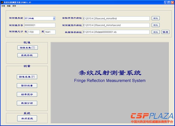The width and height of the screenshot is (175, 126).
Task: Click the 宽 field showing 1641
Action: click(x=50, y=32)
